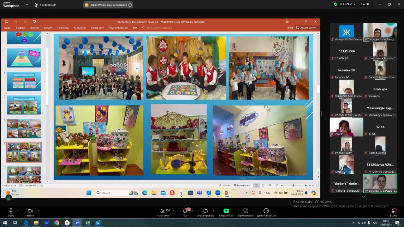Open the Приложения apps button

246,212
